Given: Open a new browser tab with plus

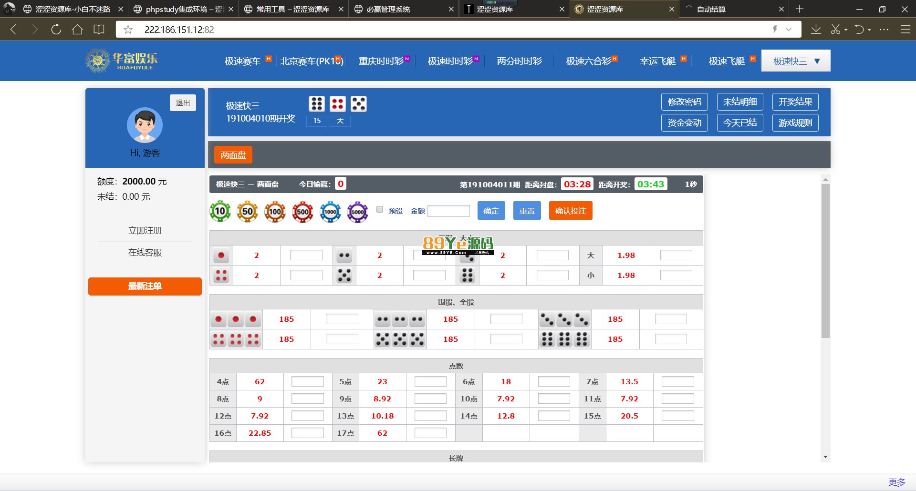Looking at the screenshot, I should pos(800,9).
